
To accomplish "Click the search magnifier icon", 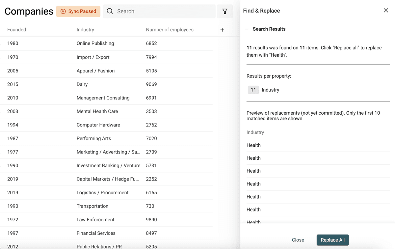I will (x=110, y=12).
